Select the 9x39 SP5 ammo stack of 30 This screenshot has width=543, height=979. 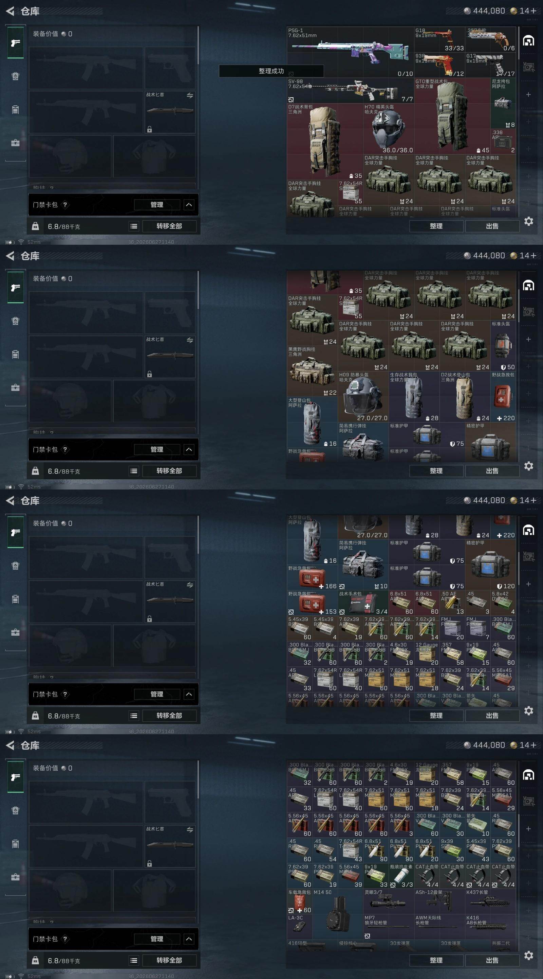452,851
